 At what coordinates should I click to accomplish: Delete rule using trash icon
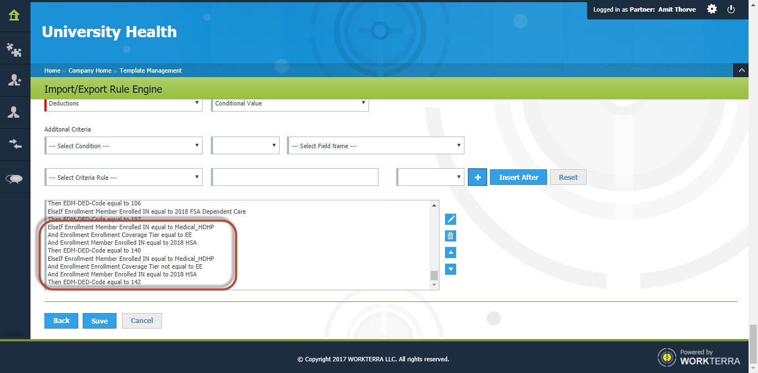coord(451,236)
